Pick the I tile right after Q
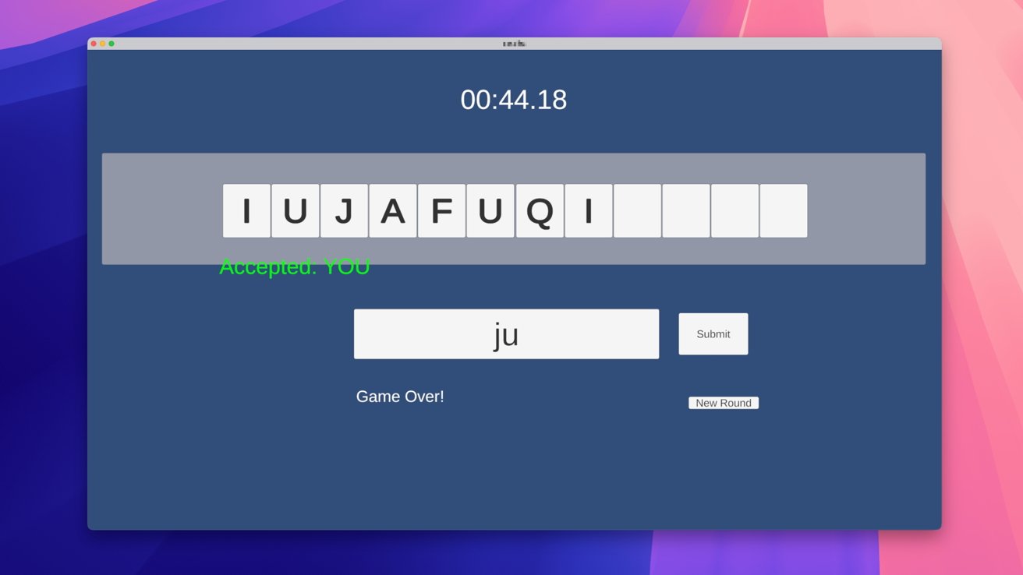This screenshot has height=575, width=1023. (x=589, y=211)
